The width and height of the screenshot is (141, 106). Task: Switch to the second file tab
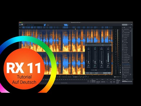55,25
